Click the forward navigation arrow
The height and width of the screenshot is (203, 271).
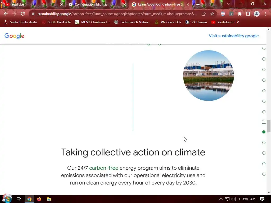(14, 14)
